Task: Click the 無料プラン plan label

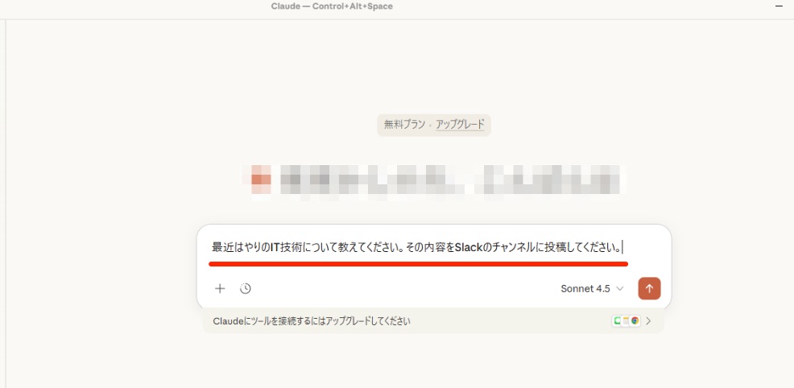Action: pos(404,125)
